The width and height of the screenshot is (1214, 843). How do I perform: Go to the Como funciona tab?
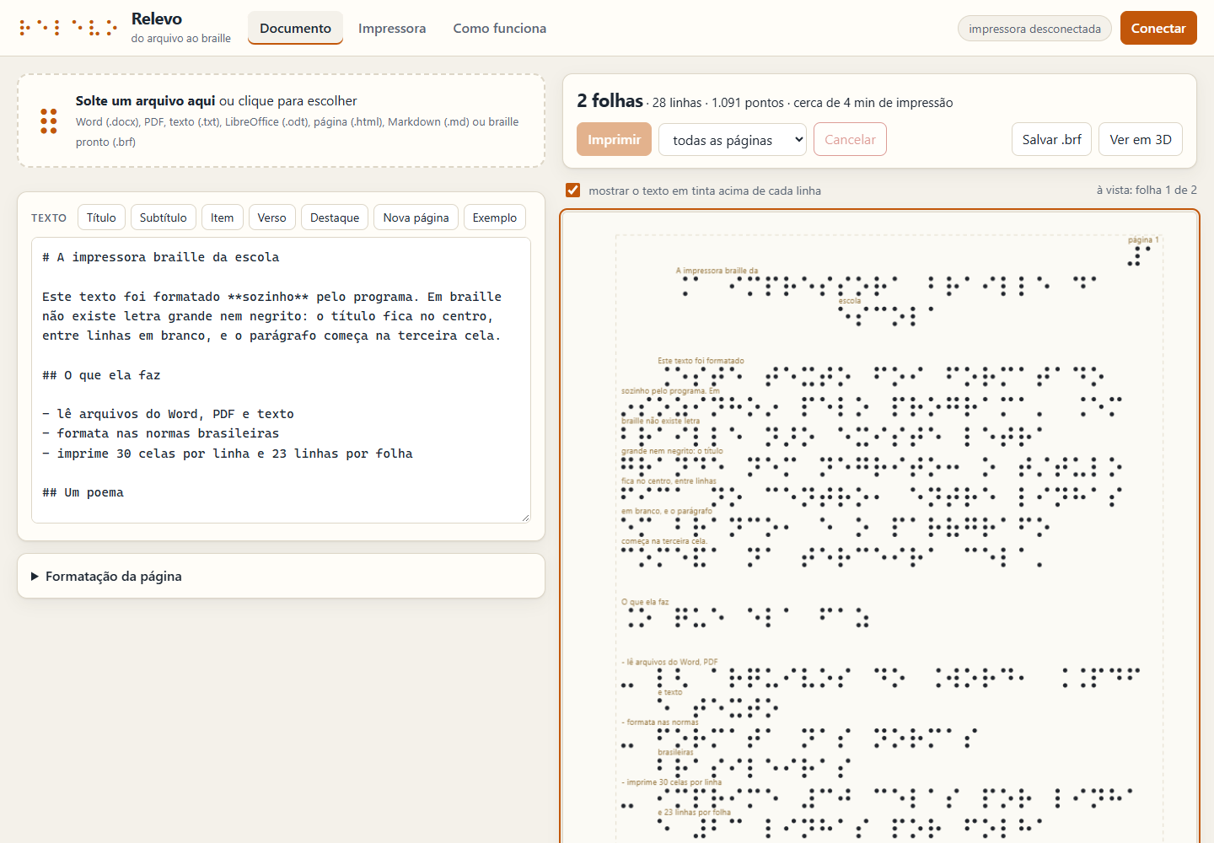[500, 28]
